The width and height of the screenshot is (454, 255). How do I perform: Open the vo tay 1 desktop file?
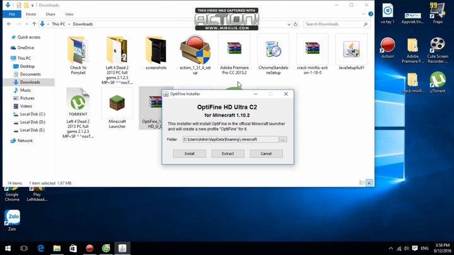tap(388, 13)
